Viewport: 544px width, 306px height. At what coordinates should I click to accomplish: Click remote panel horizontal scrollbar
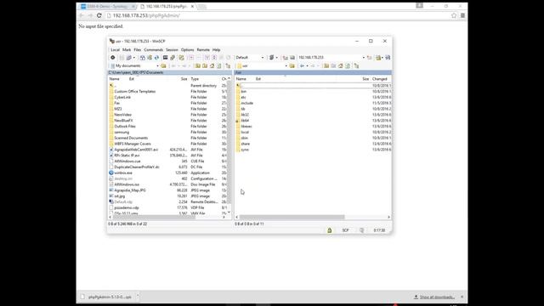(292, 218)
